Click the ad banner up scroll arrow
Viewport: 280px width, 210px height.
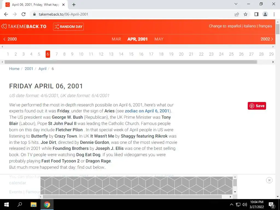pos(235,177)
